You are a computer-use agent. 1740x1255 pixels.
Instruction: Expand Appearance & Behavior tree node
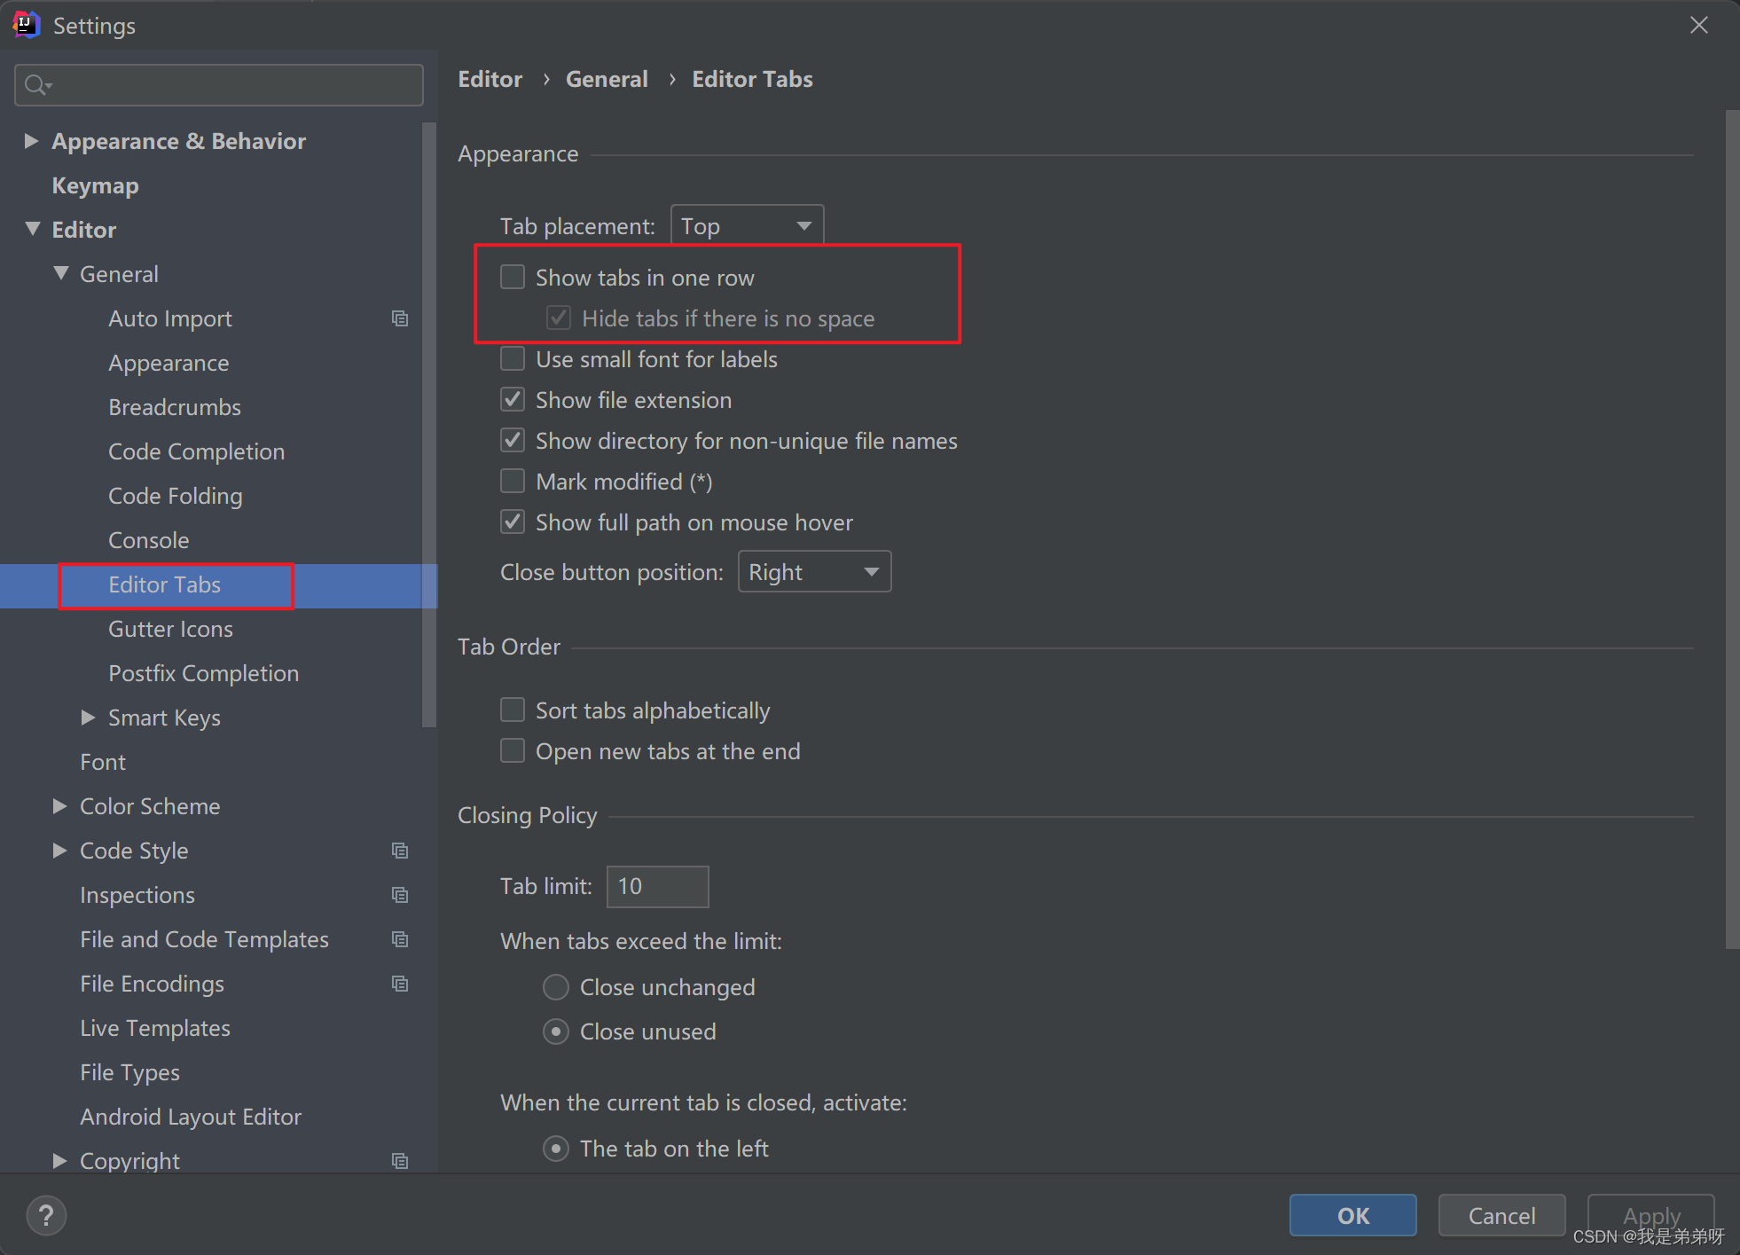[31, 141]
